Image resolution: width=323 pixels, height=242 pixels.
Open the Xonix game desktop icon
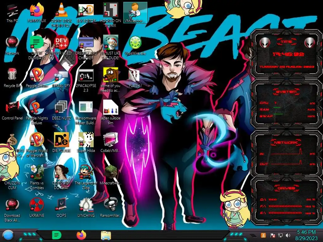click(110, 10)
